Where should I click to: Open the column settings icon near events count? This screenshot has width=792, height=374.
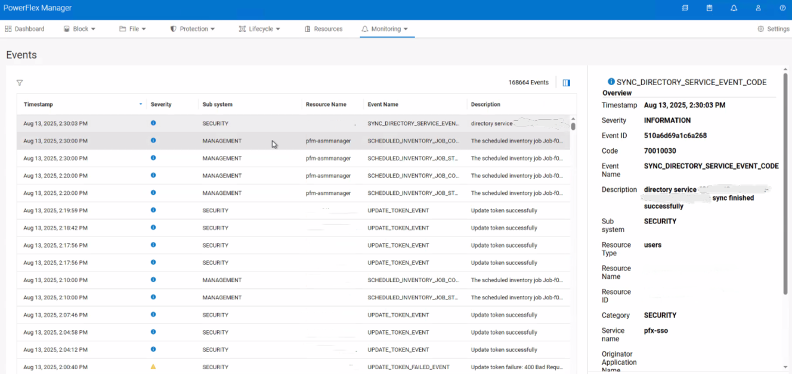point(565,82)
